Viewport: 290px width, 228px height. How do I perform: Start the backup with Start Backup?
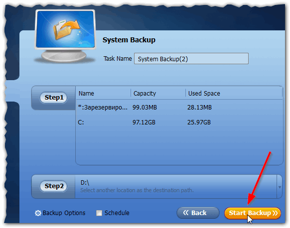pos(253,213)
